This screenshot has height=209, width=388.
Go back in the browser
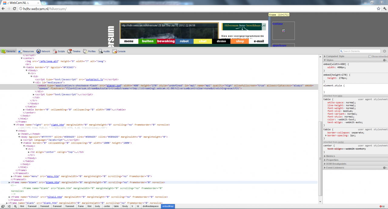3,9
